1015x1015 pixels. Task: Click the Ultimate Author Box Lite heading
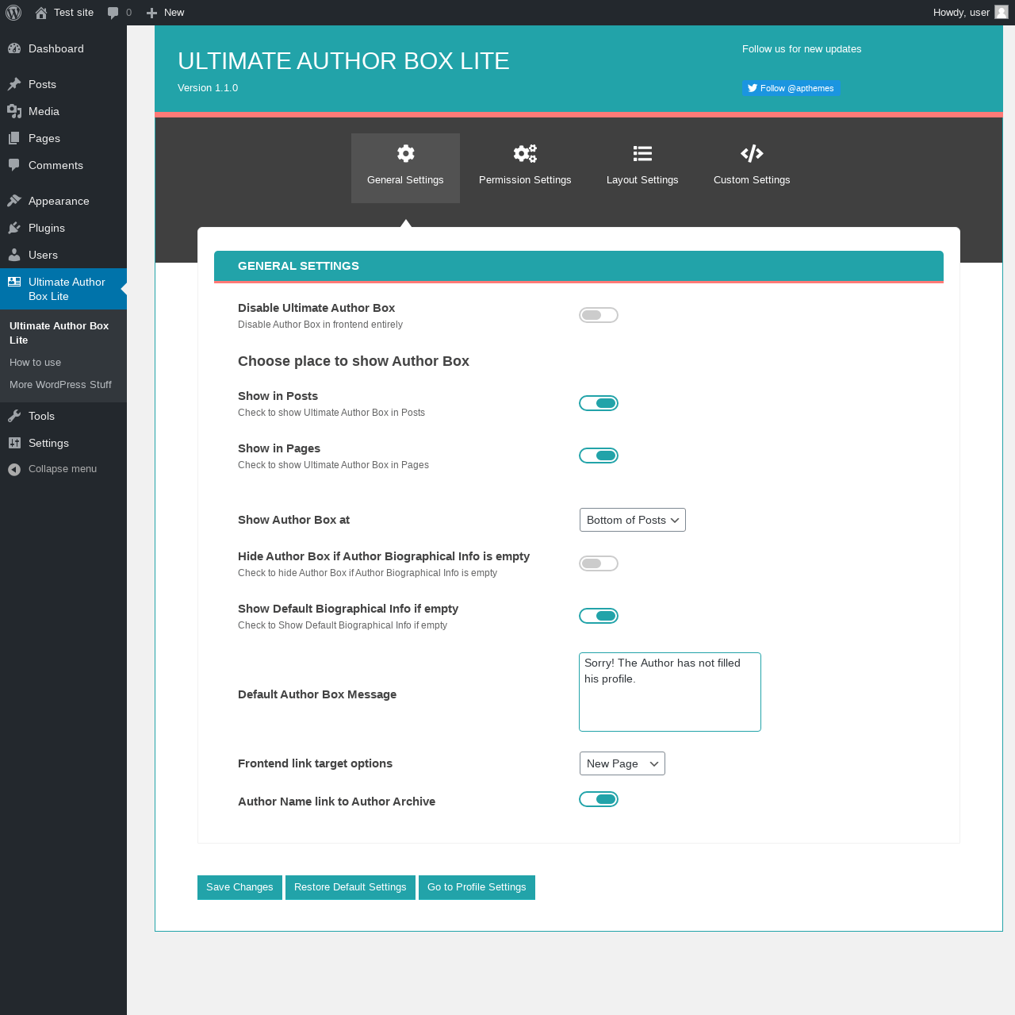tap(343, 61)
